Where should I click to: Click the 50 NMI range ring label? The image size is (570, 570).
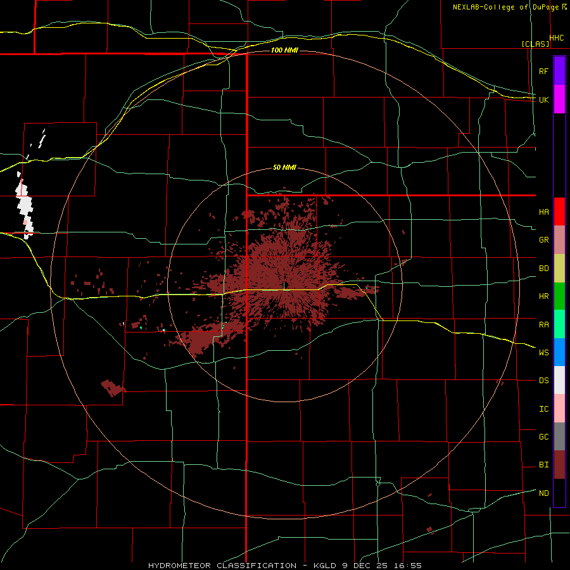pyautogui.click(x=284, y=168)
